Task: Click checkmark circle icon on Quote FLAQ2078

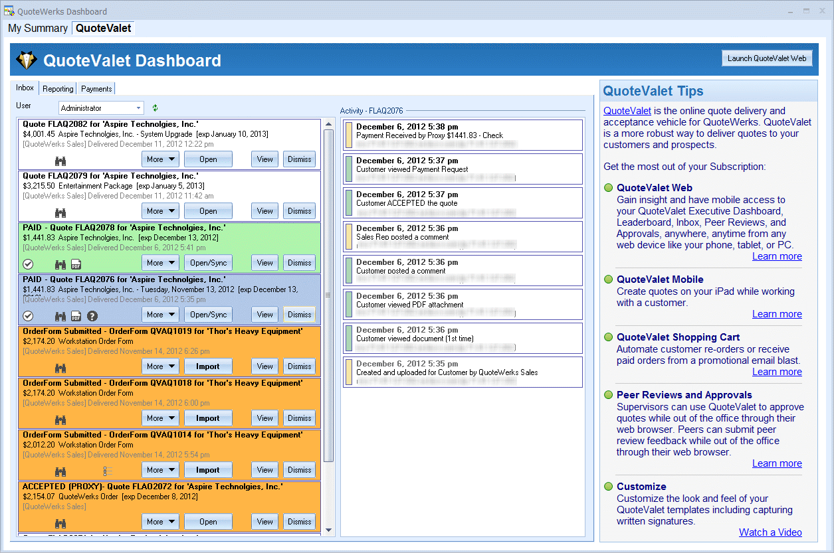Action: point(28,264)
